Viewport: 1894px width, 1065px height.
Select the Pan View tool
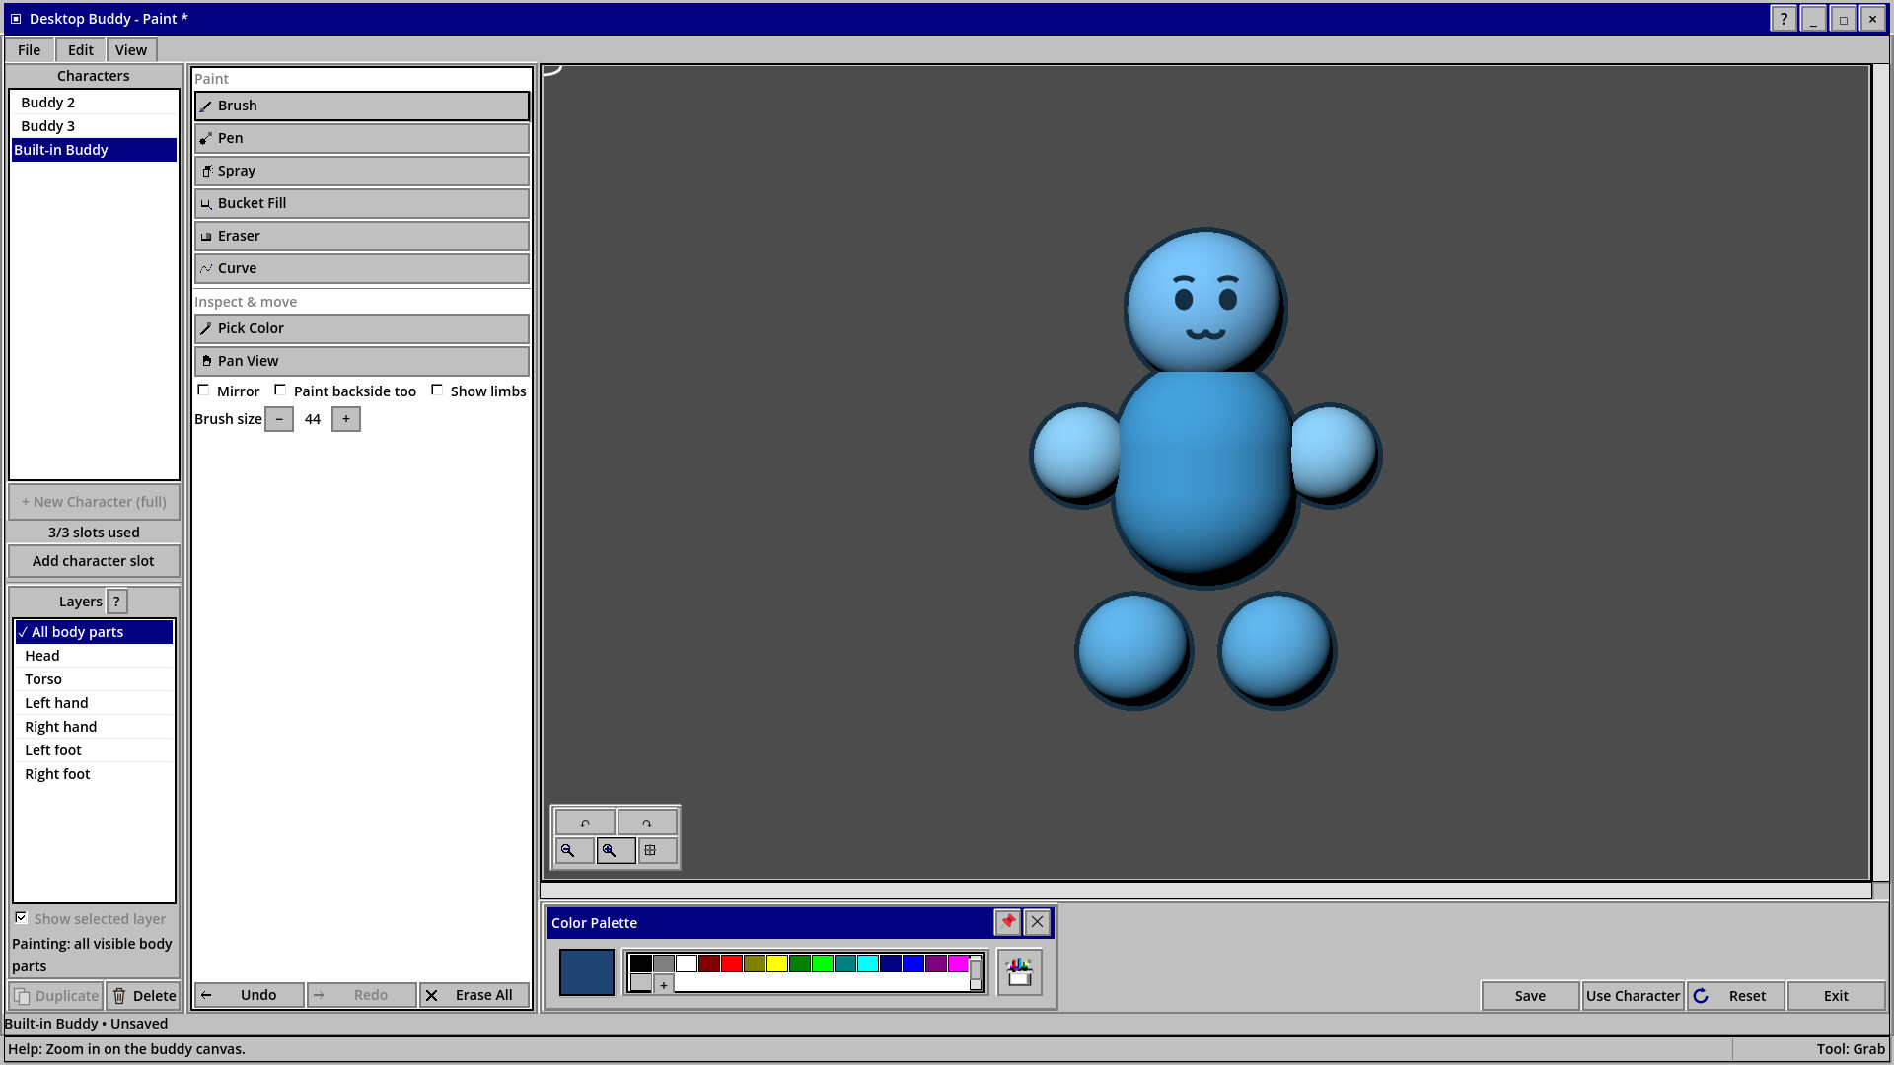(362, 361)
